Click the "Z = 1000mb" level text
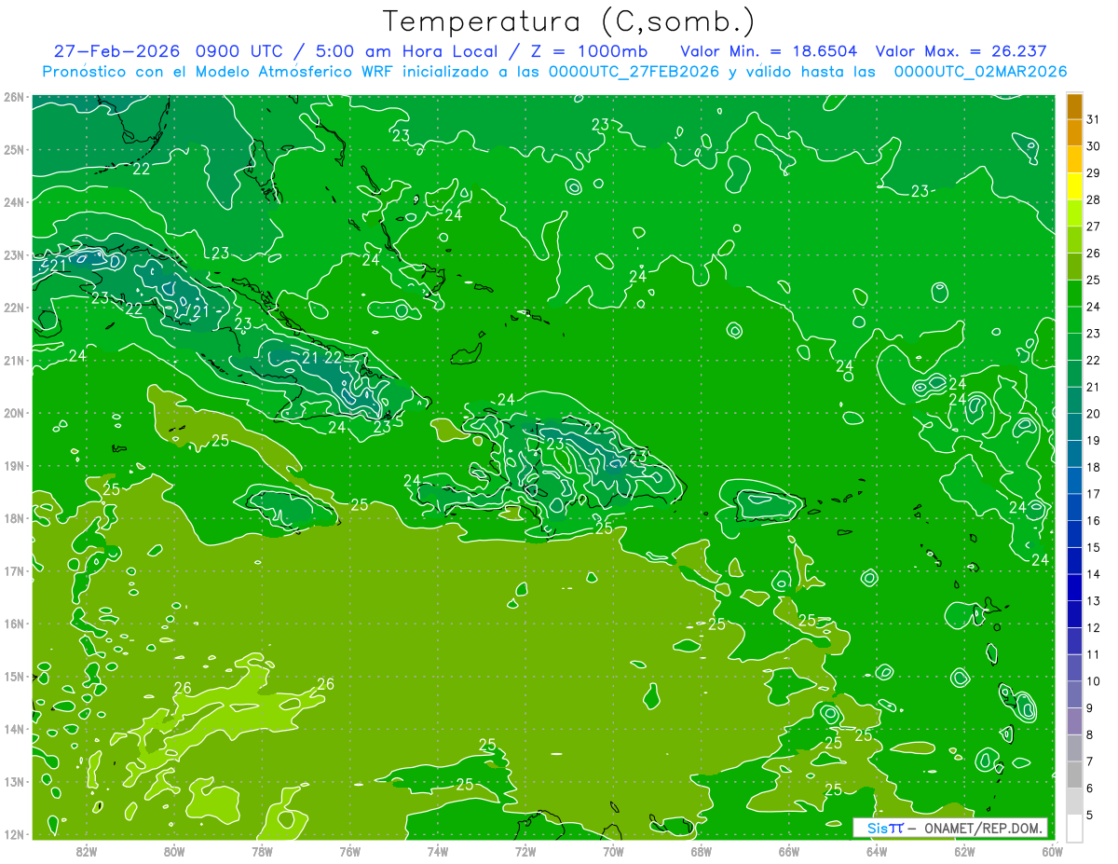The height and width of the screenshot is (864, 1118). tap(590, 51)
